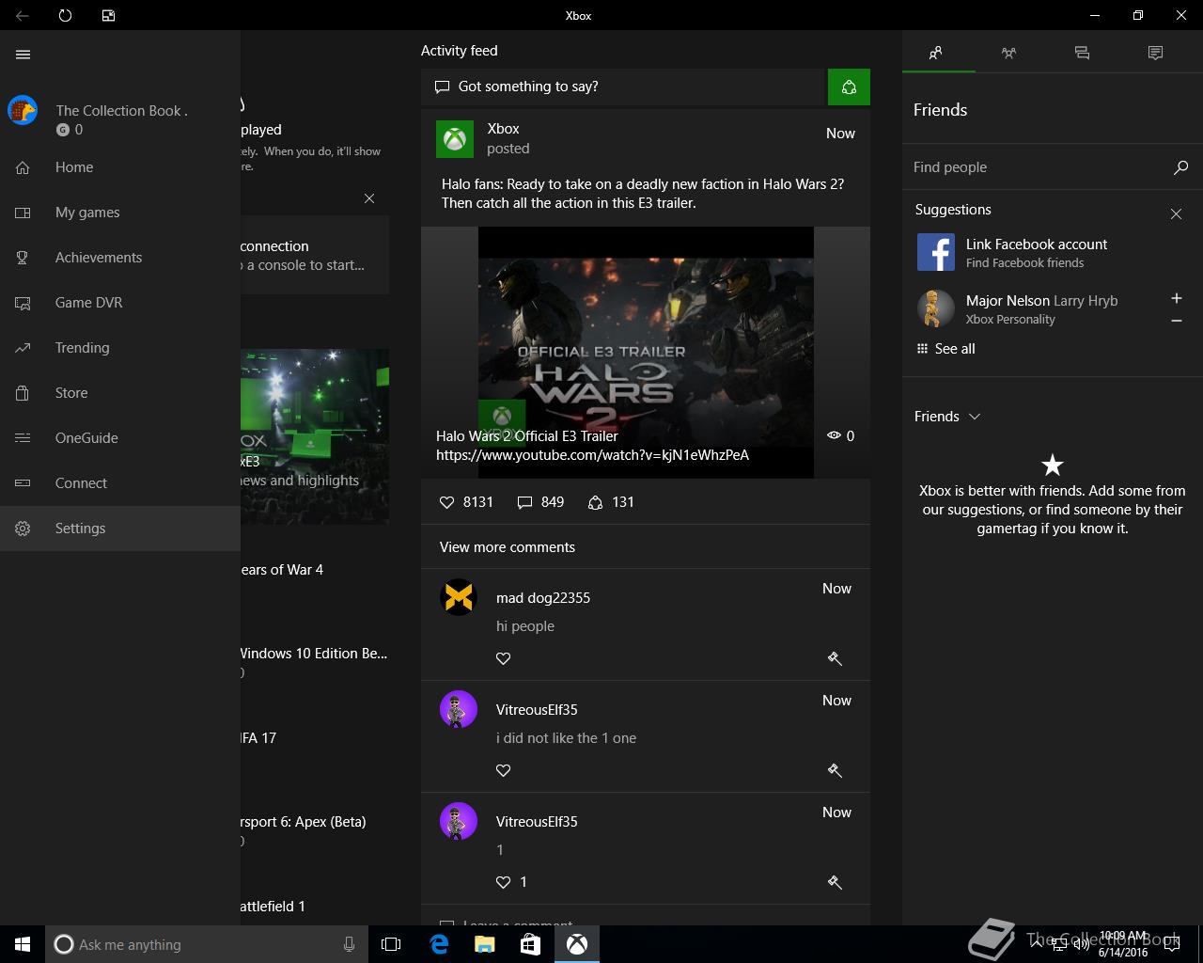The height and width of the screenshot is (963, 1203).
Task: Close the Suggestions section
Action: 1176,214
